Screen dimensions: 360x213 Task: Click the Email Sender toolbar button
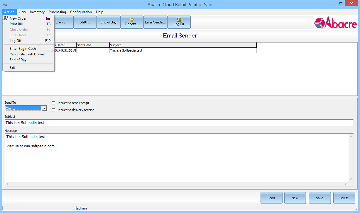point(156,22)
